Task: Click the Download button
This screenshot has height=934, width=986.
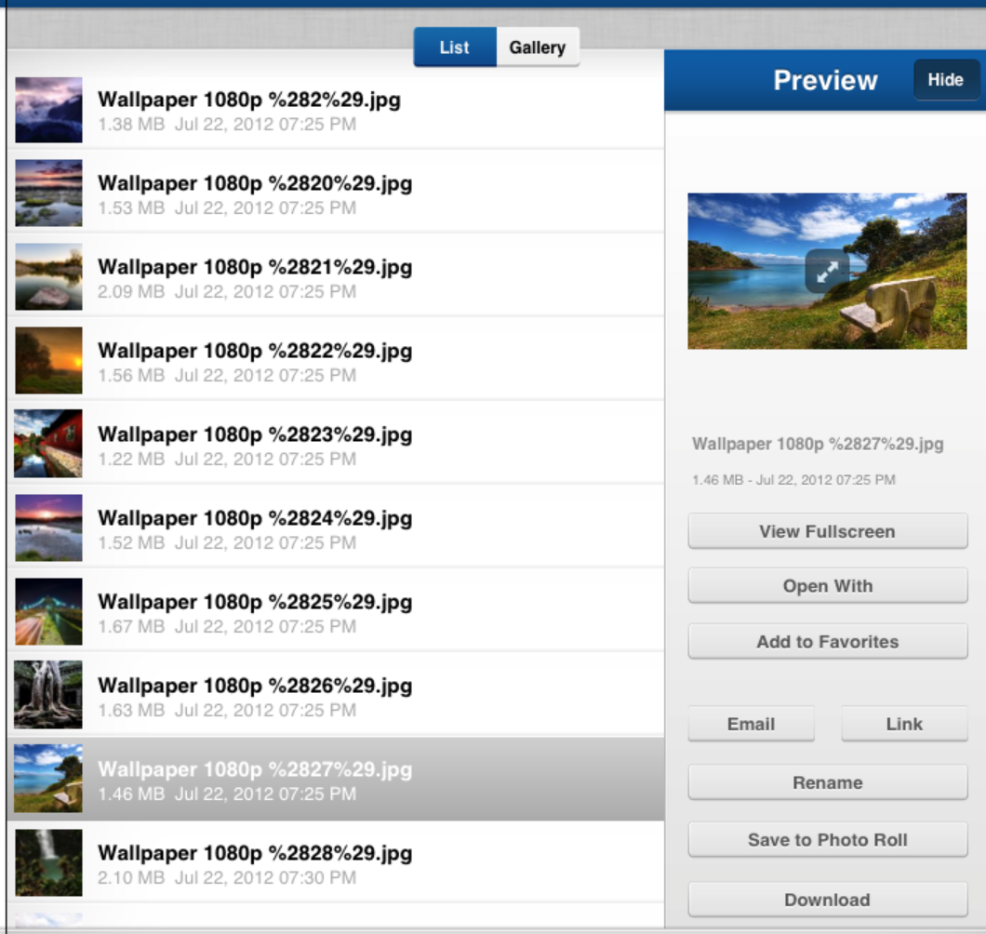Action: (x=828, y=900)
